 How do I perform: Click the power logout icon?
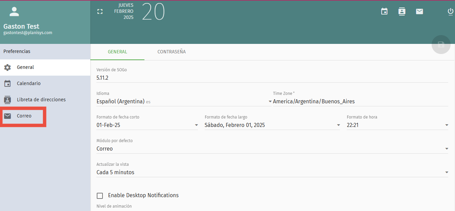coord(450,11)
